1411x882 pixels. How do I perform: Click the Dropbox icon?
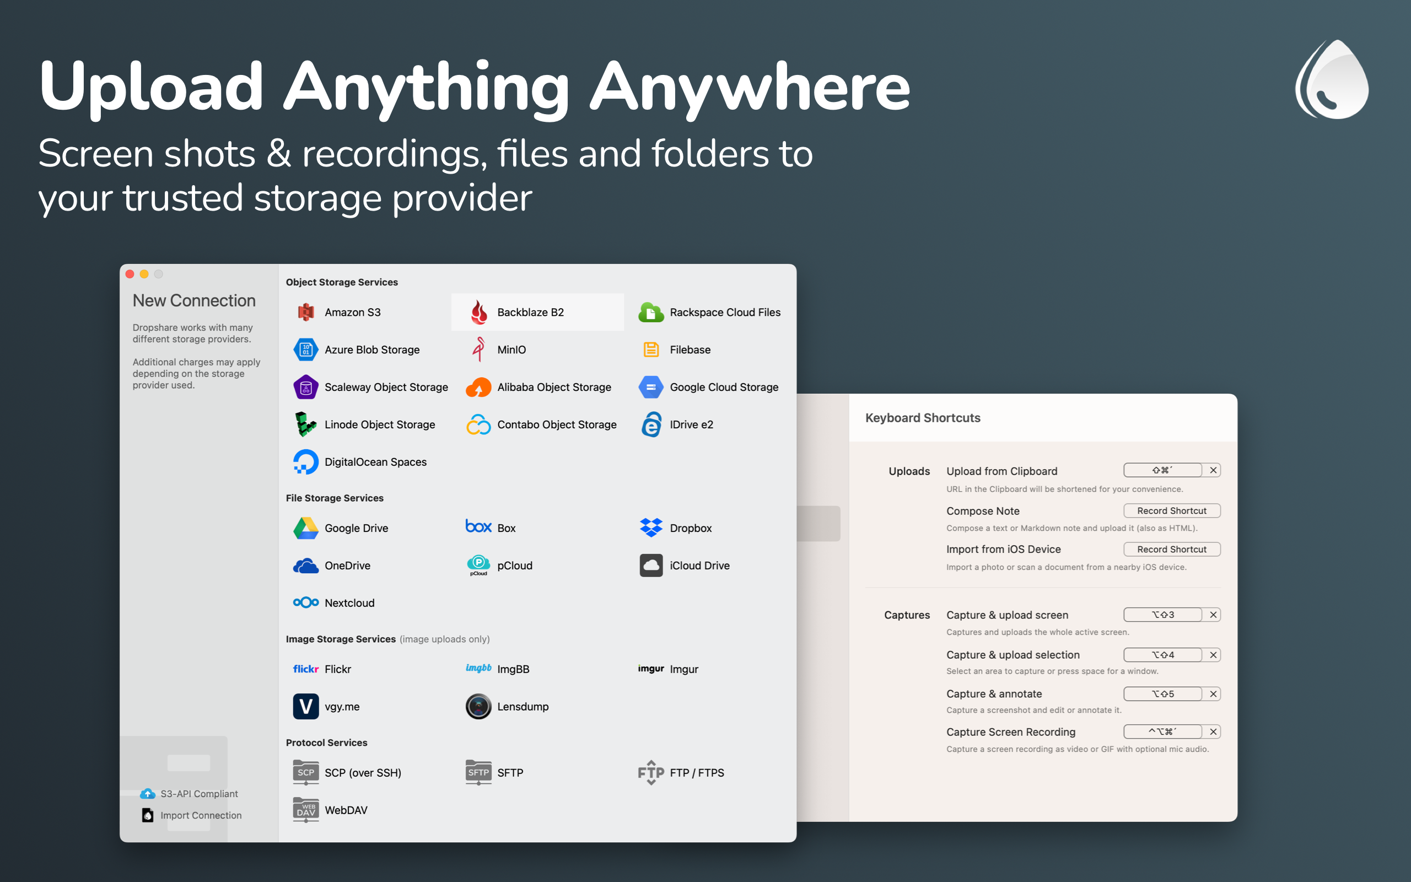point(651,528)
